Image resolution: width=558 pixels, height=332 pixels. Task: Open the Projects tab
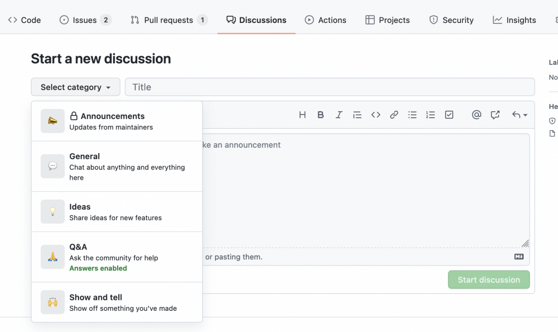click(x=387, y=20)
